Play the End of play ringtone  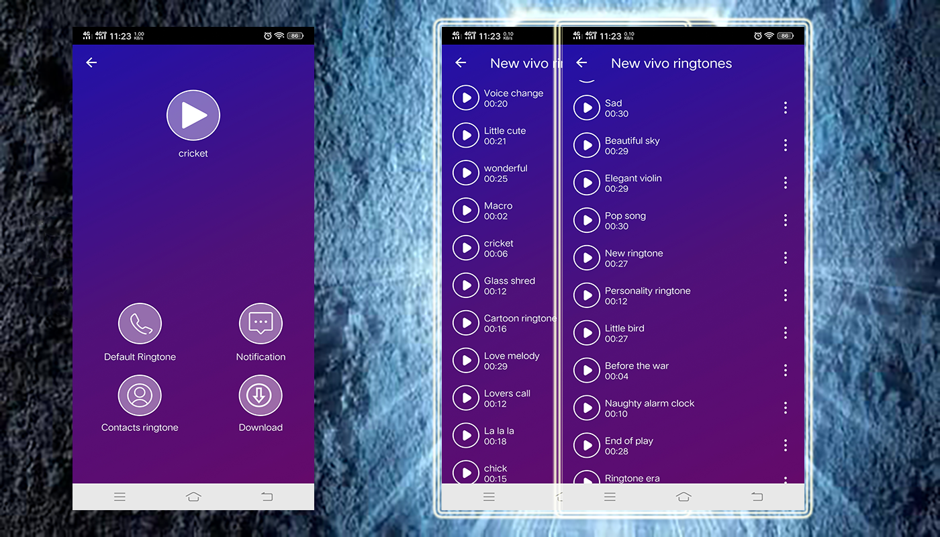point(587,446)
